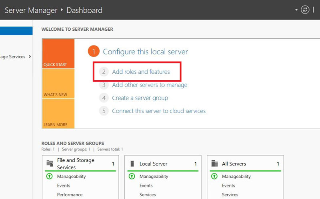Click the All Servers tile icon
This screenshot has width=320, height=199.
[x=214, y=164]
